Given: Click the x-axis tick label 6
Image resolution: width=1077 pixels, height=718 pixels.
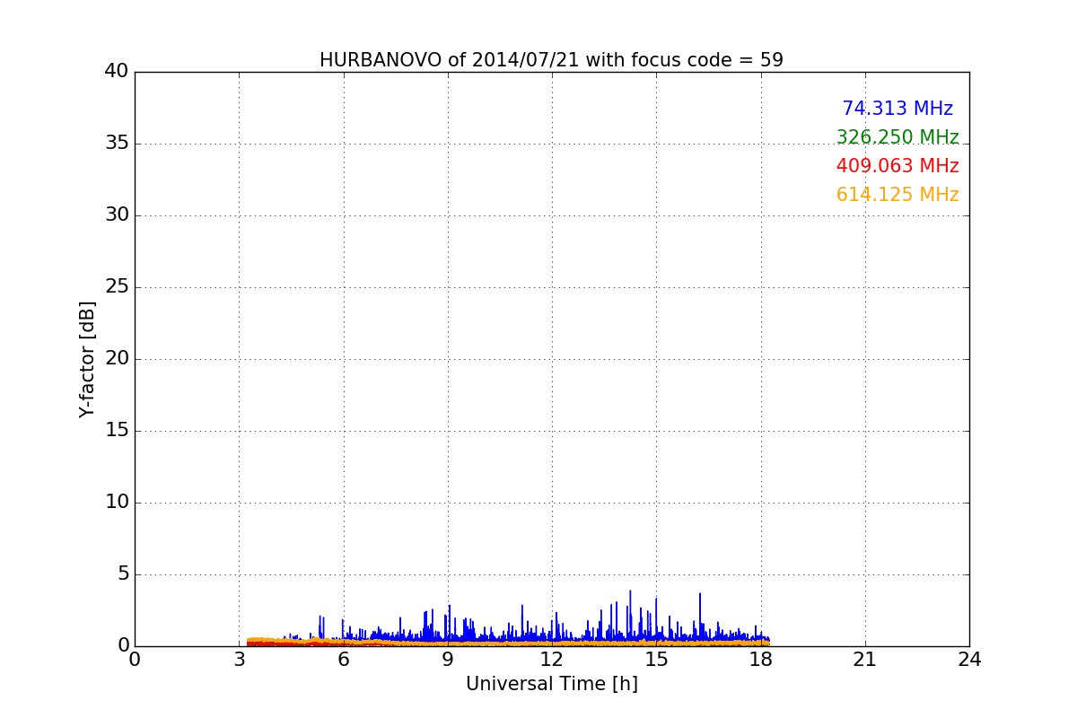Looking at the screenshot, I should click(344, 660).
